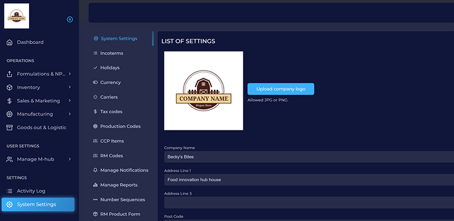Click the Company Name input field
The width and height of the screenshot is (454, 221).
[309, 157]
